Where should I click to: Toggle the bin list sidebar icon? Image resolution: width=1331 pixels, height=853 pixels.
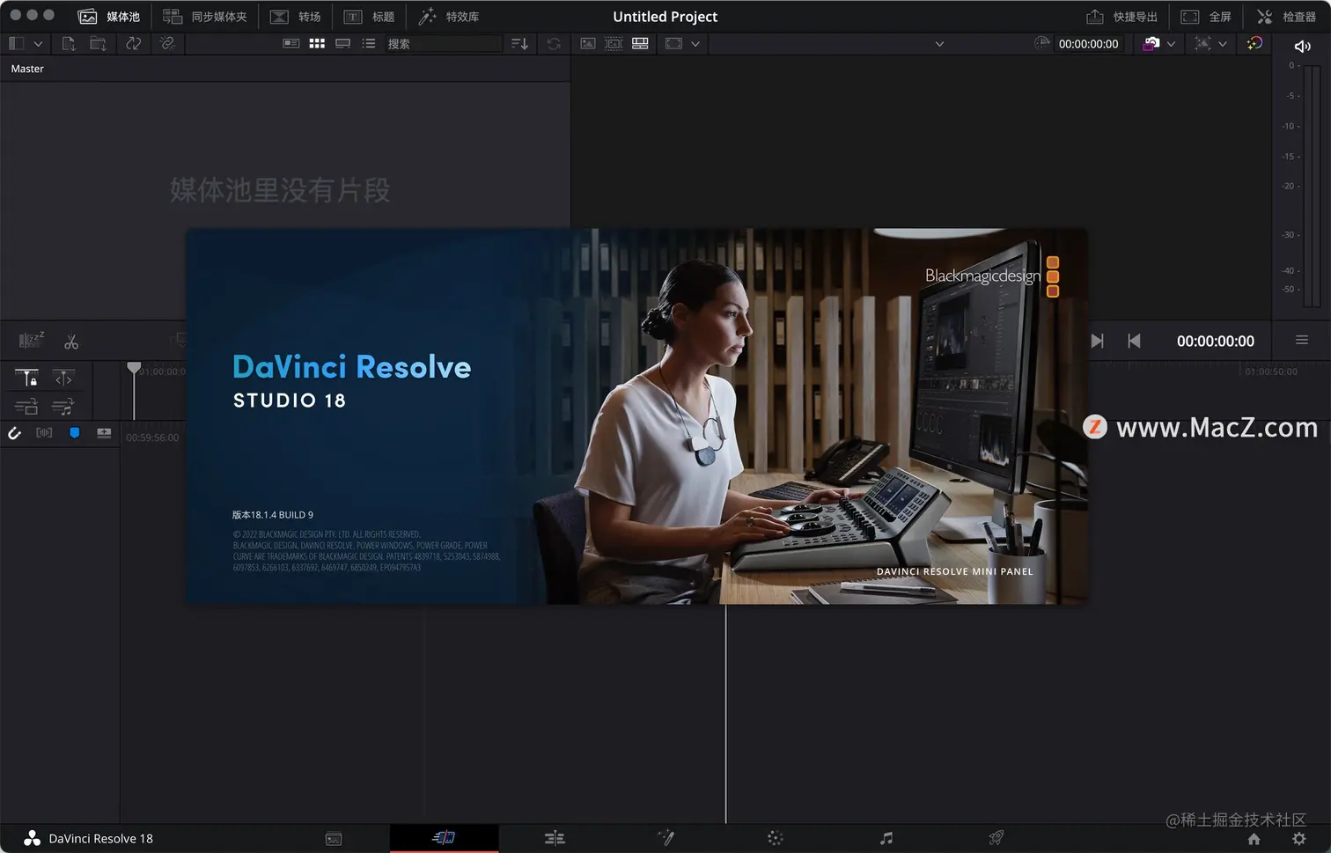pyautogui.click(x=16, y=43)
